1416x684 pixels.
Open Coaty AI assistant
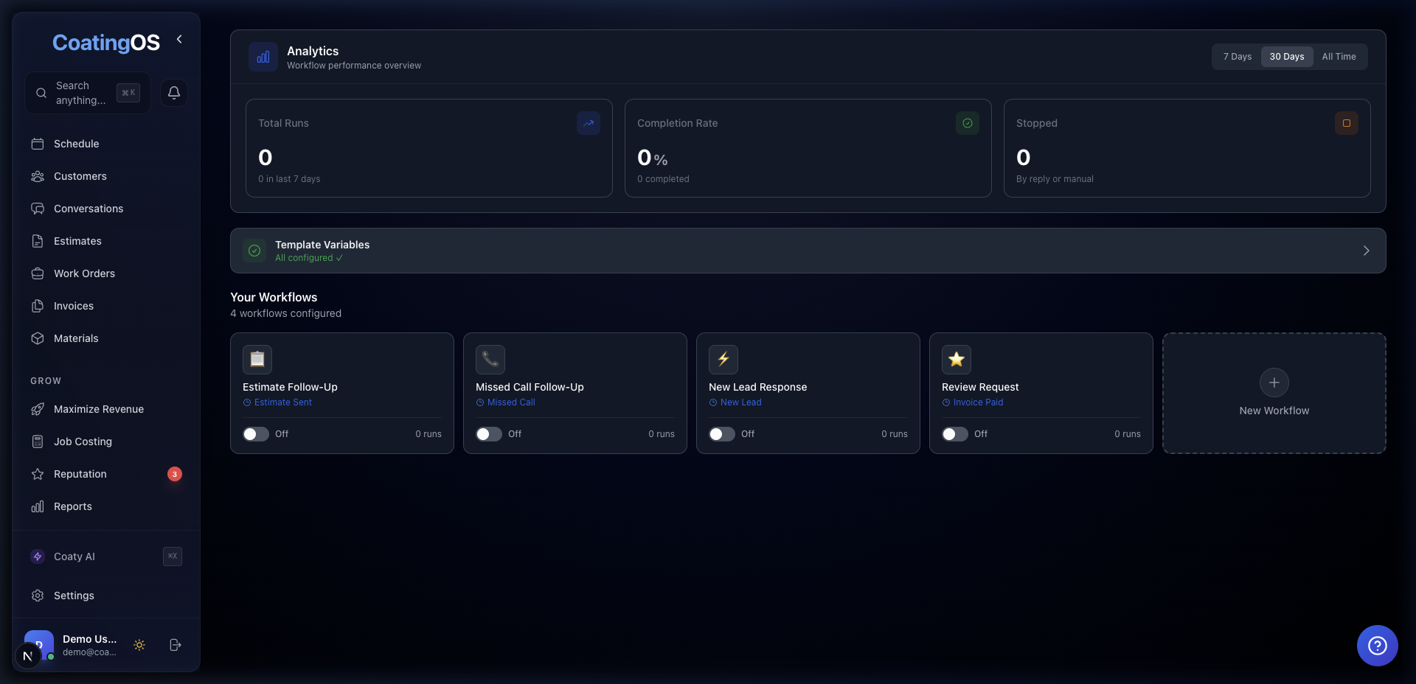(74, 556)
